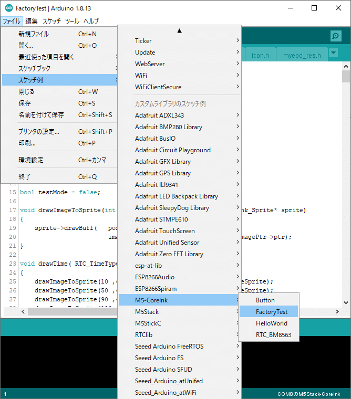Expand Adafruit TouchScreen examples

179,231
